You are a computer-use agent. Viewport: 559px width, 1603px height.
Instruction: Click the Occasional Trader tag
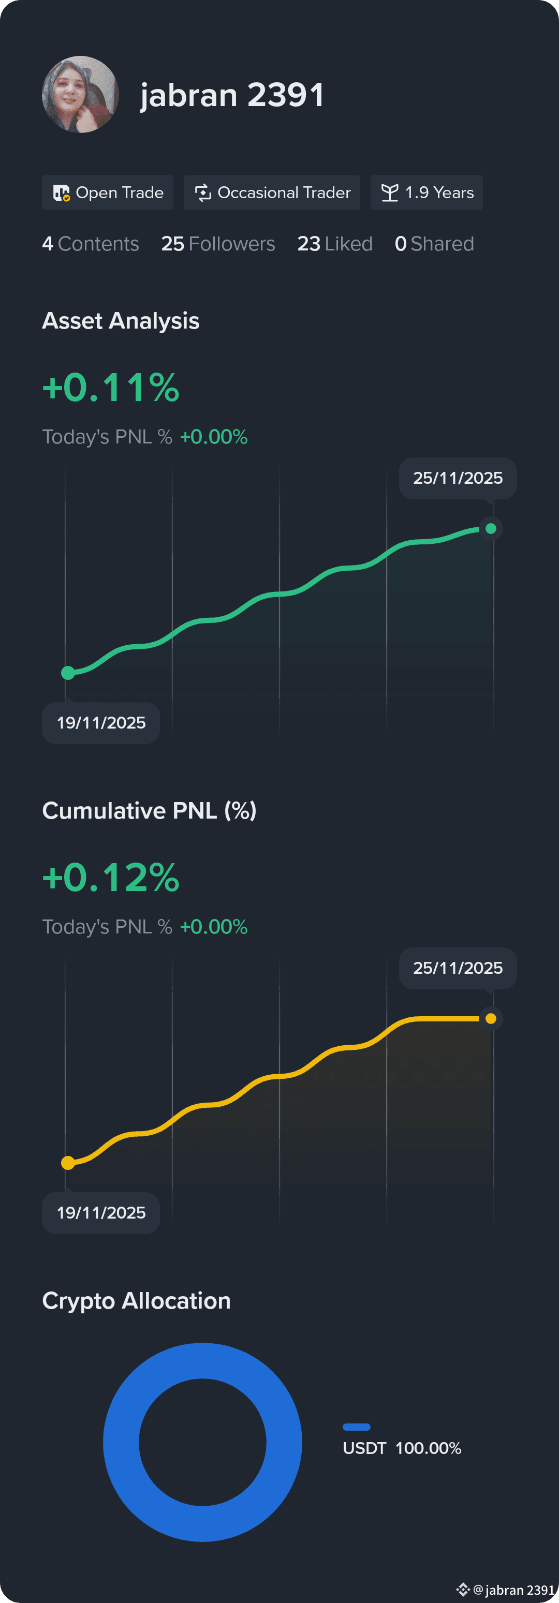(x=272, y=193)
